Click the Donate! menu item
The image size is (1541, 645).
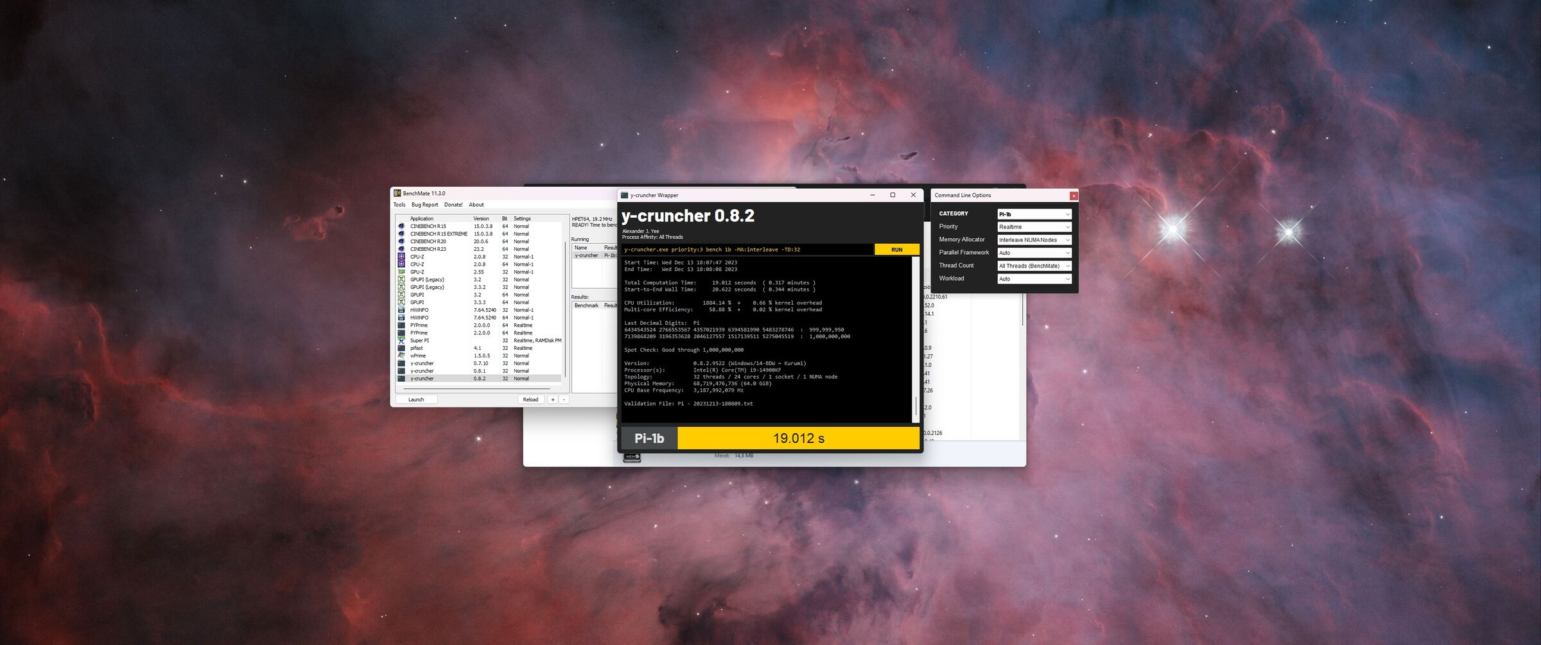point(453,205)
